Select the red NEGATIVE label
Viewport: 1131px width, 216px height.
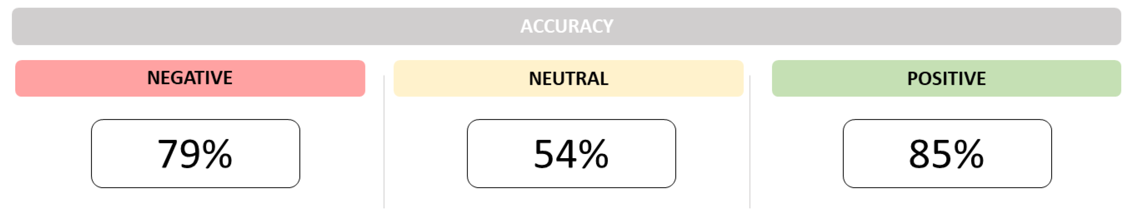pyautogui.click(x=190, y=78)
